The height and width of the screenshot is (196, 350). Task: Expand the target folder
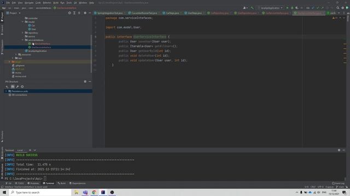pyautogui.click(x=9, y=62)
